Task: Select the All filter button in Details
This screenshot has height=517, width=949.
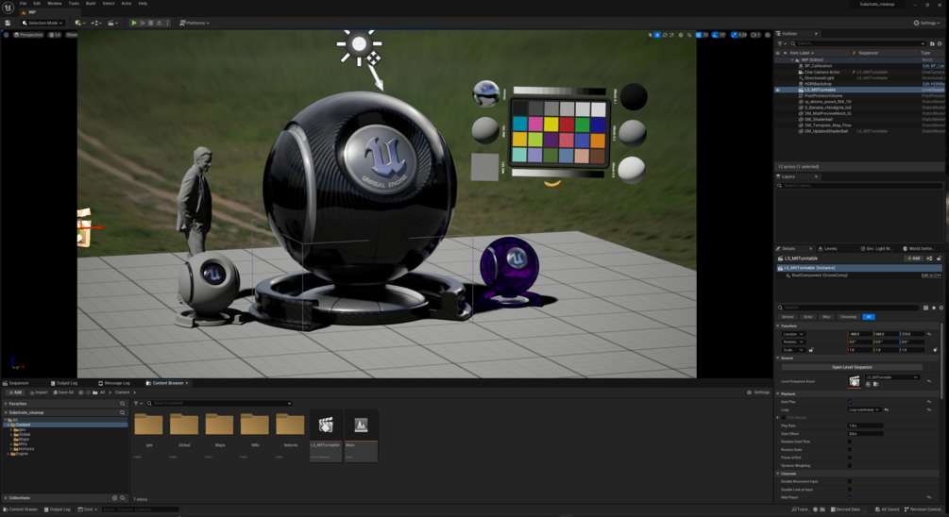Action: [x=869, y=317]
